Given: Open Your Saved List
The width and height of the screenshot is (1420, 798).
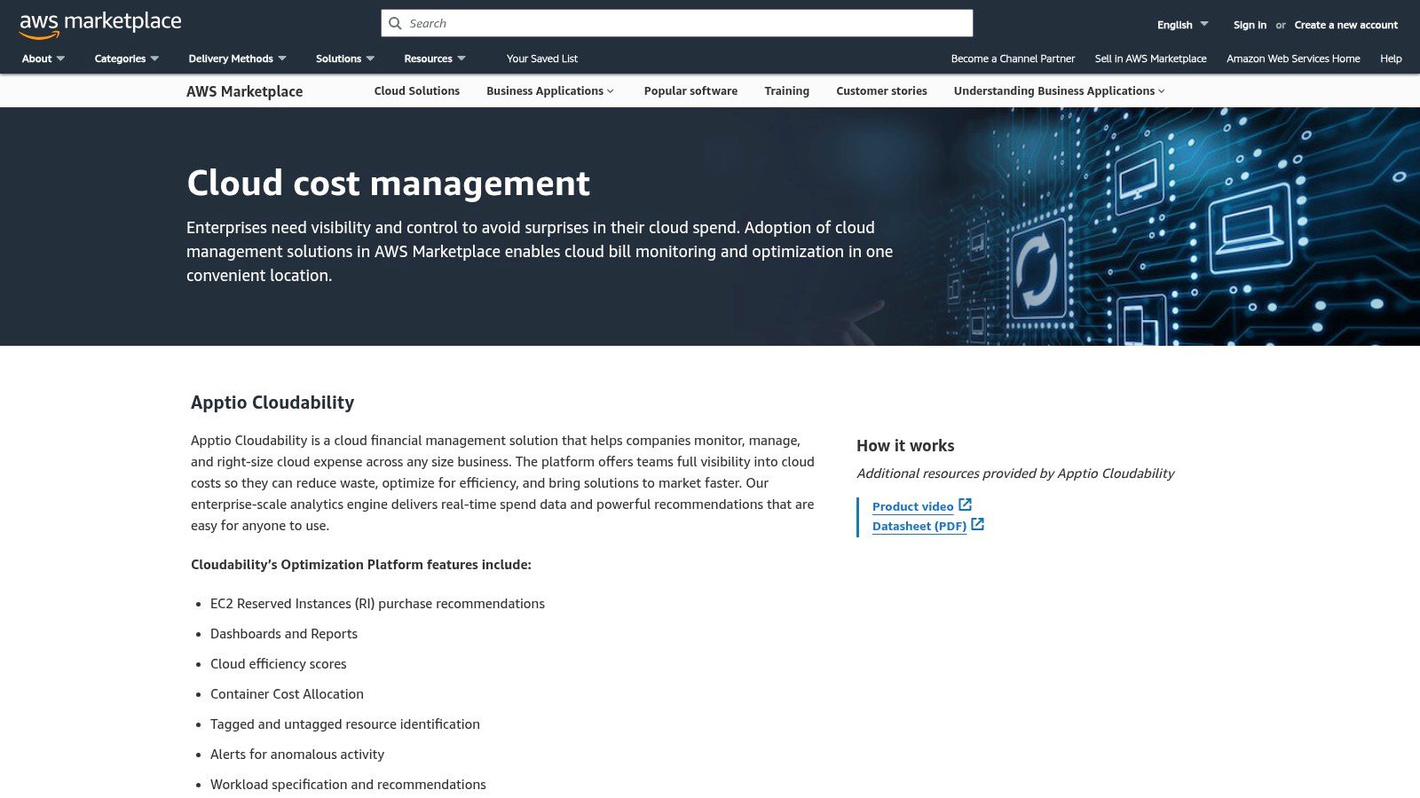Looking at the screenshot, I should pos(542,59).
